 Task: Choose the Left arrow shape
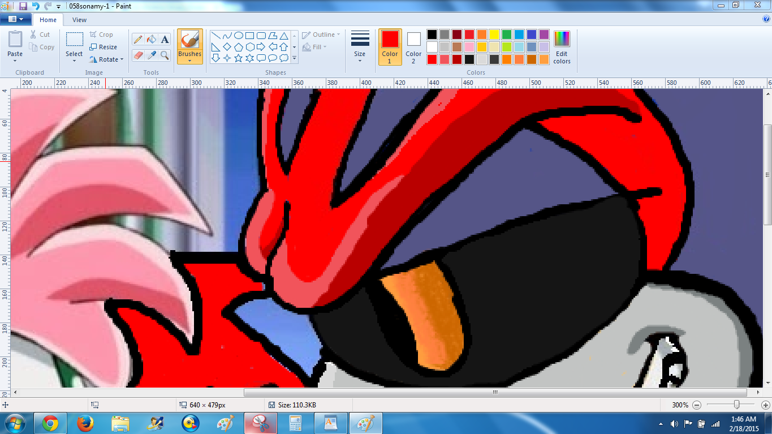[x=272, y=46]
